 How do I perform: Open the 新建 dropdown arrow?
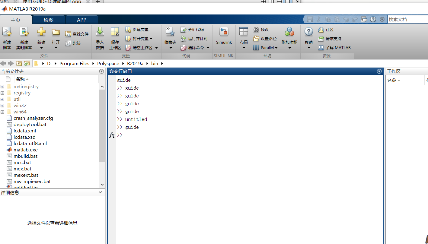coord(41,48)
